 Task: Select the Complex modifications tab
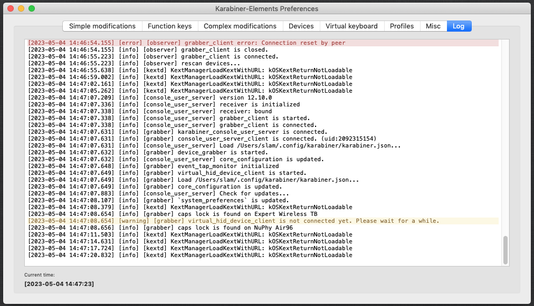click(240, 26)
